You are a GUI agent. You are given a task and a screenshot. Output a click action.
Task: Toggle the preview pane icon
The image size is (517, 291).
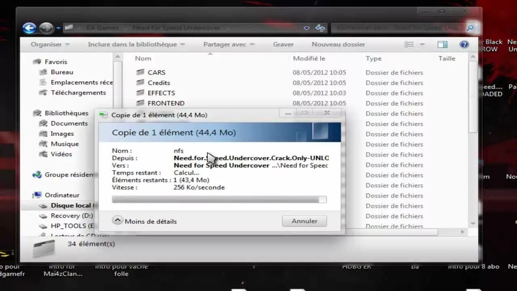[x=443, y=44]
